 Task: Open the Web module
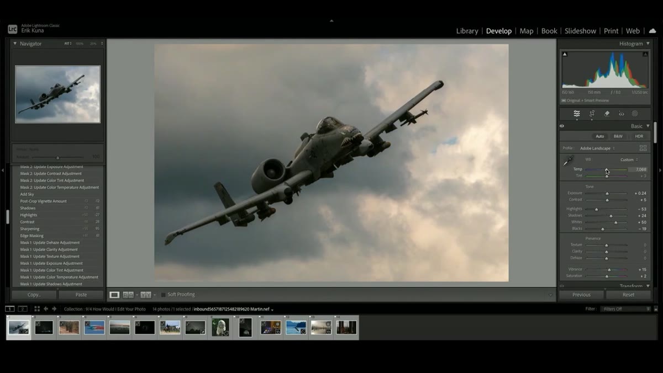pyautogui.click(x=633, y=31)
